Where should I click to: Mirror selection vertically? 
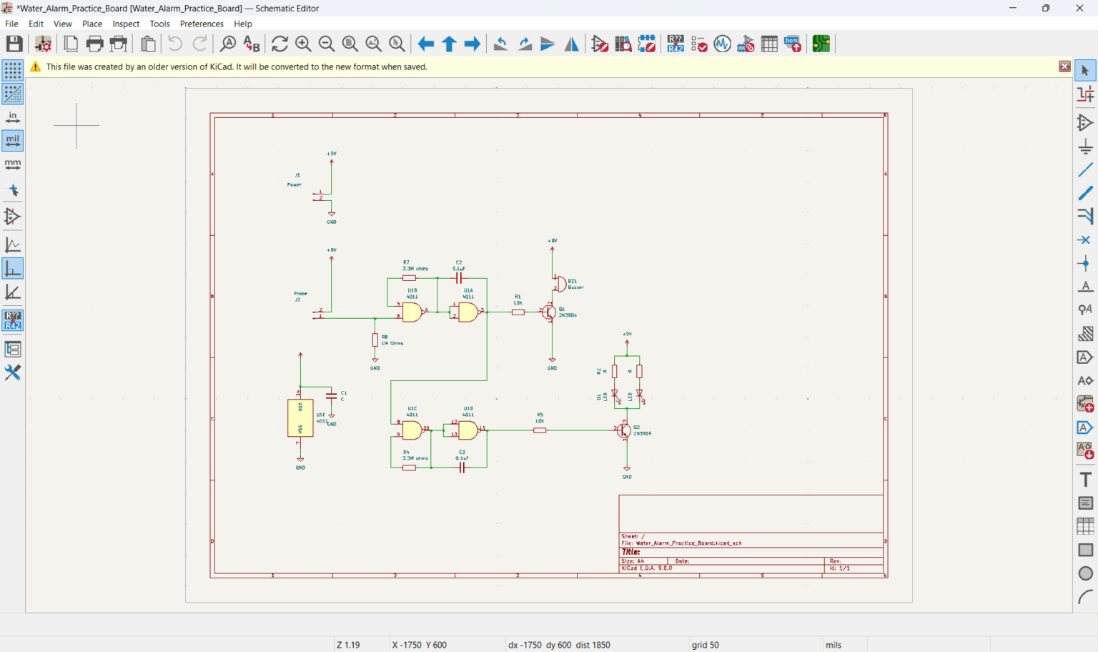click(x=548, y=44)
